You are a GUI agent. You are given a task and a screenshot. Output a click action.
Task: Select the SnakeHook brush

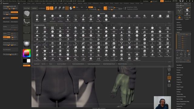(83, 55)
